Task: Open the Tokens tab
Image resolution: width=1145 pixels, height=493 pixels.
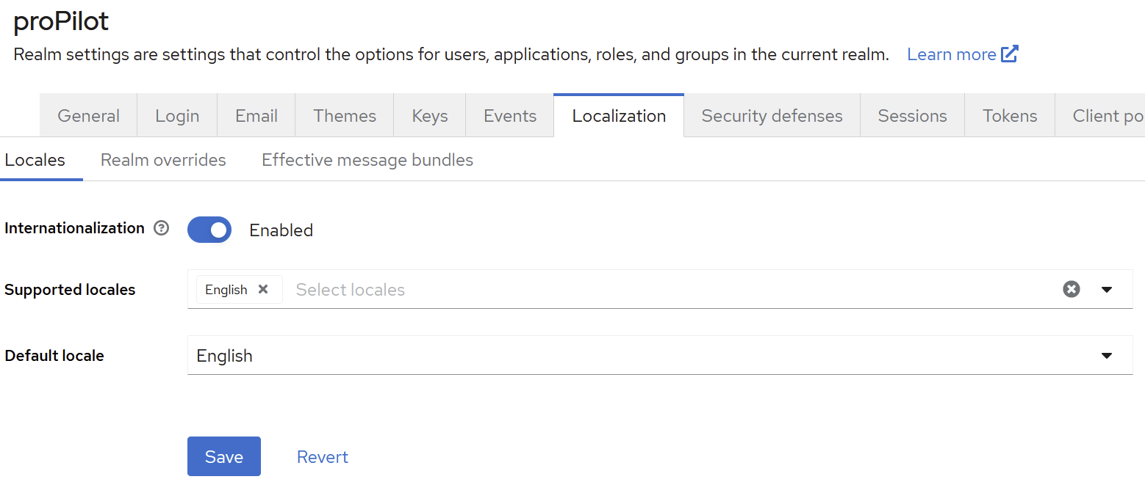Action: click(x=1010, y=116)
